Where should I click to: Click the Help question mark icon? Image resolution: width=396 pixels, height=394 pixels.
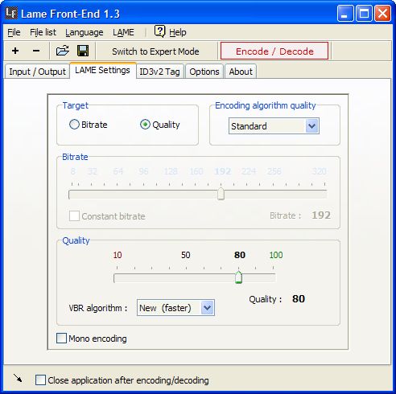[x=159, y=31]
